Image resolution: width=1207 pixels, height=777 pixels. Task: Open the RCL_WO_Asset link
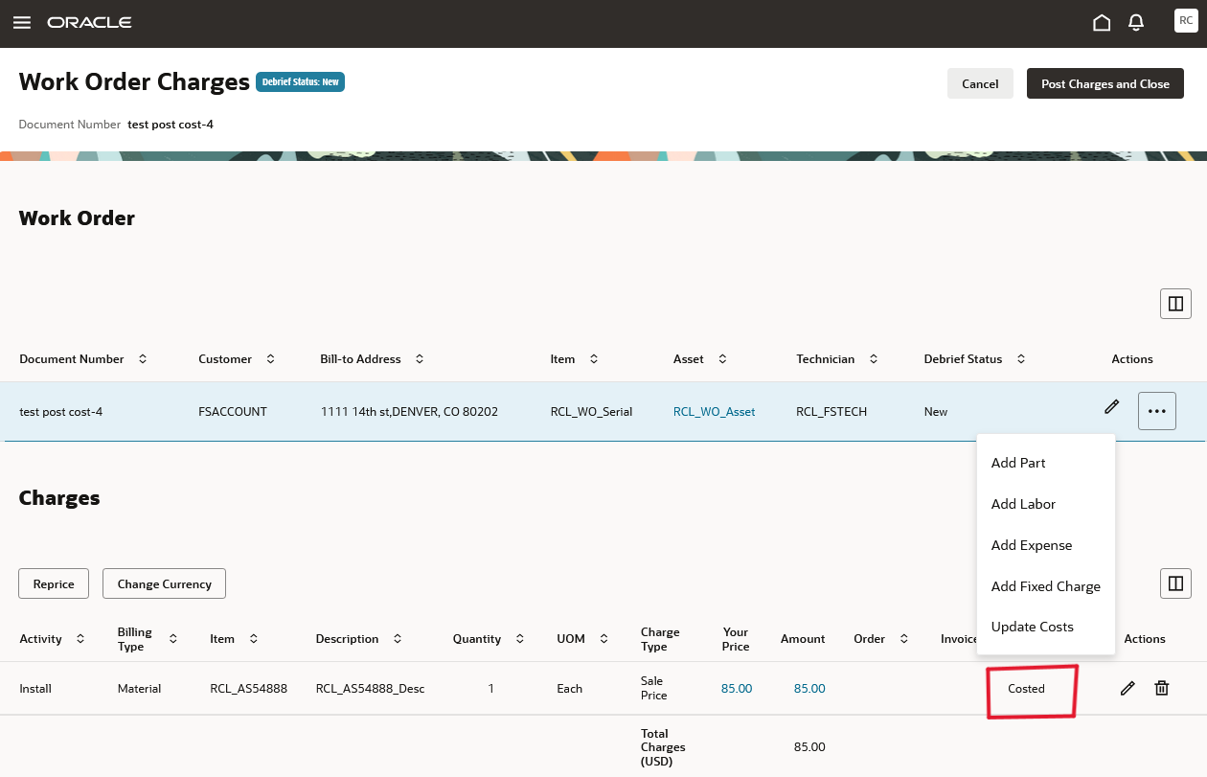click(714, 411)
